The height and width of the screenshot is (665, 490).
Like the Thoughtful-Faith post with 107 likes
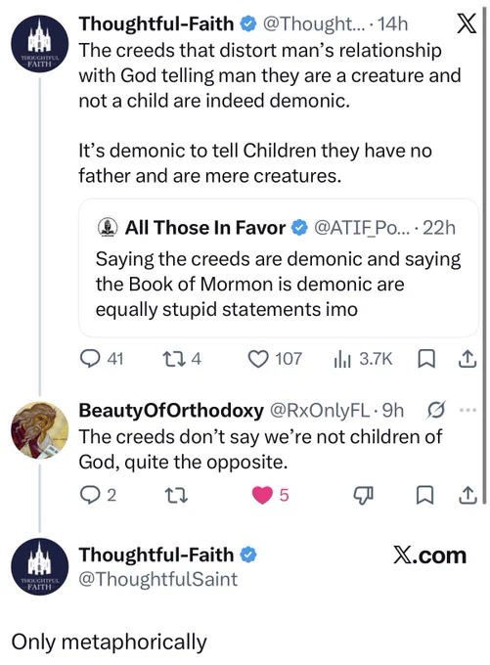(275, 359)
